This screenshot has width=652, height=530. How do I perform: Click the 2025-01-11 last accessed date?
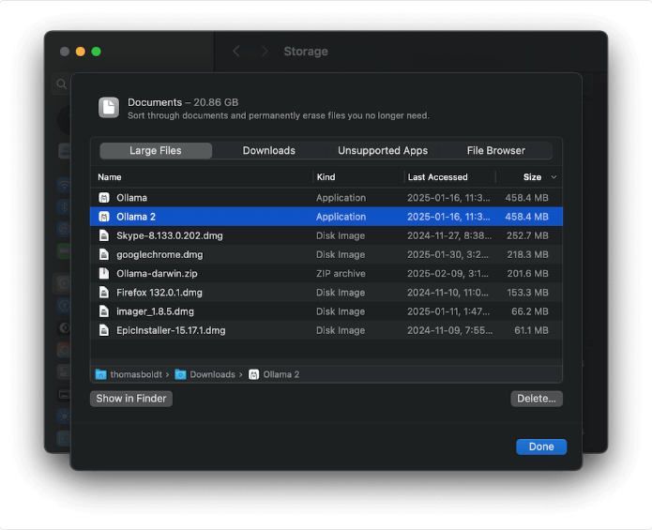point(448,311)
